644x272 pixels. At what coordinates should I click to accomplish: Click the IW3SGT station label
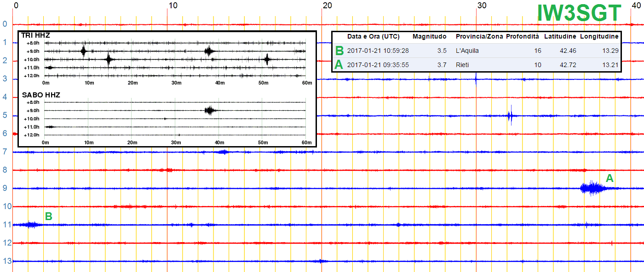pyautogui.click(x=579, y=13)
